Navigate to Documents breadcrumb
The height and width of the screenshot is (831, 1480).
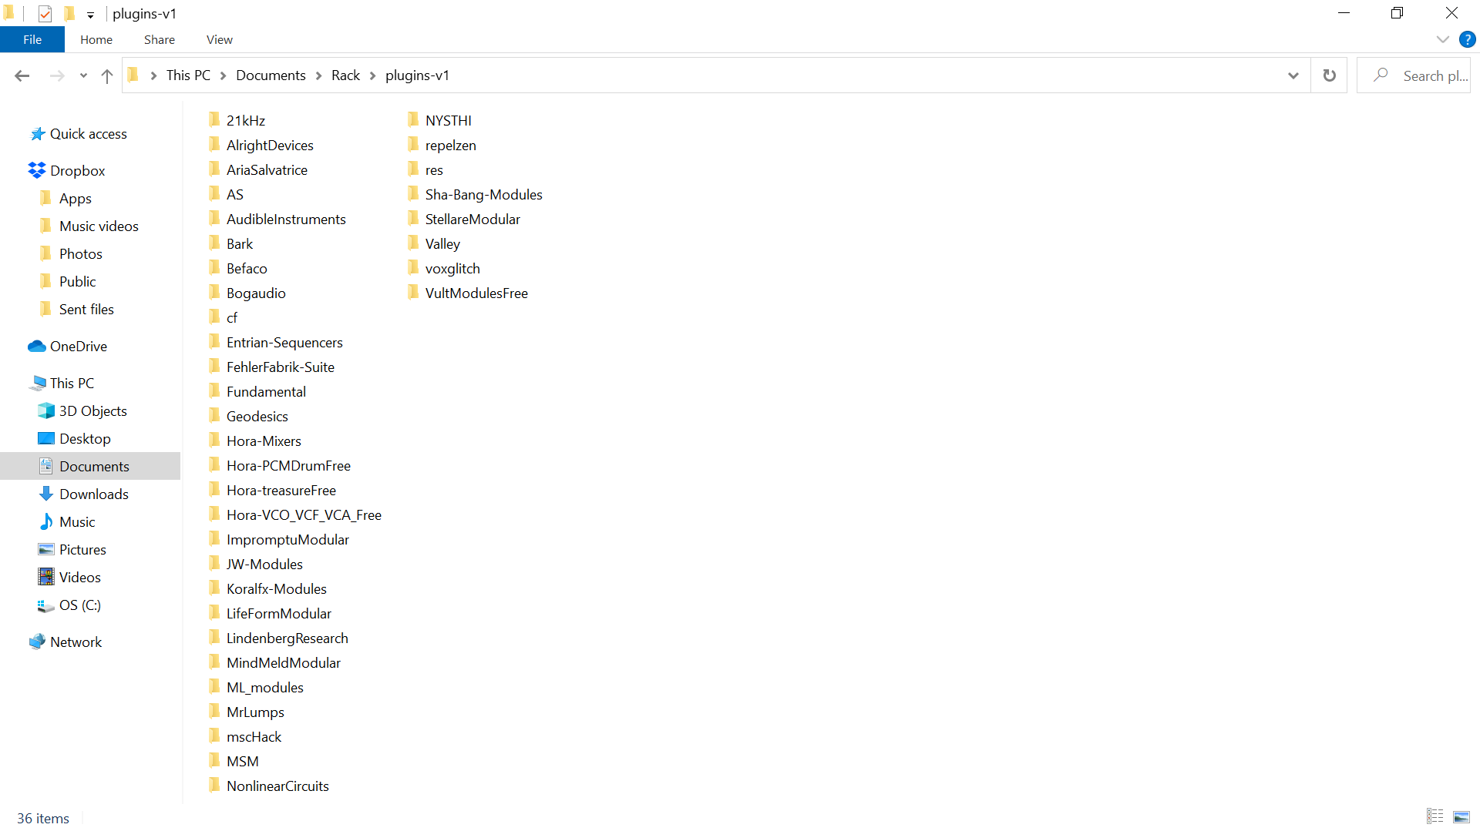(x=271, y=75)
